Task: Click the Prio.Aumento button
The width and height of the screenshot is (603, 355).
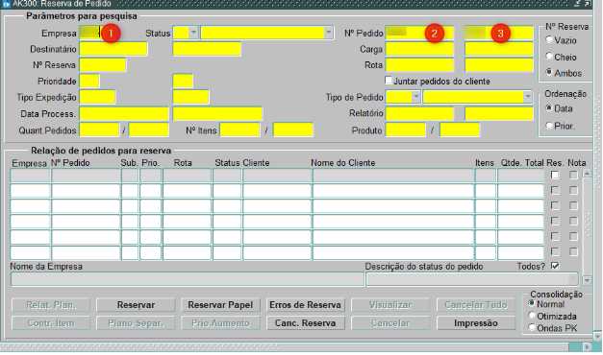Action: [220, 323]
